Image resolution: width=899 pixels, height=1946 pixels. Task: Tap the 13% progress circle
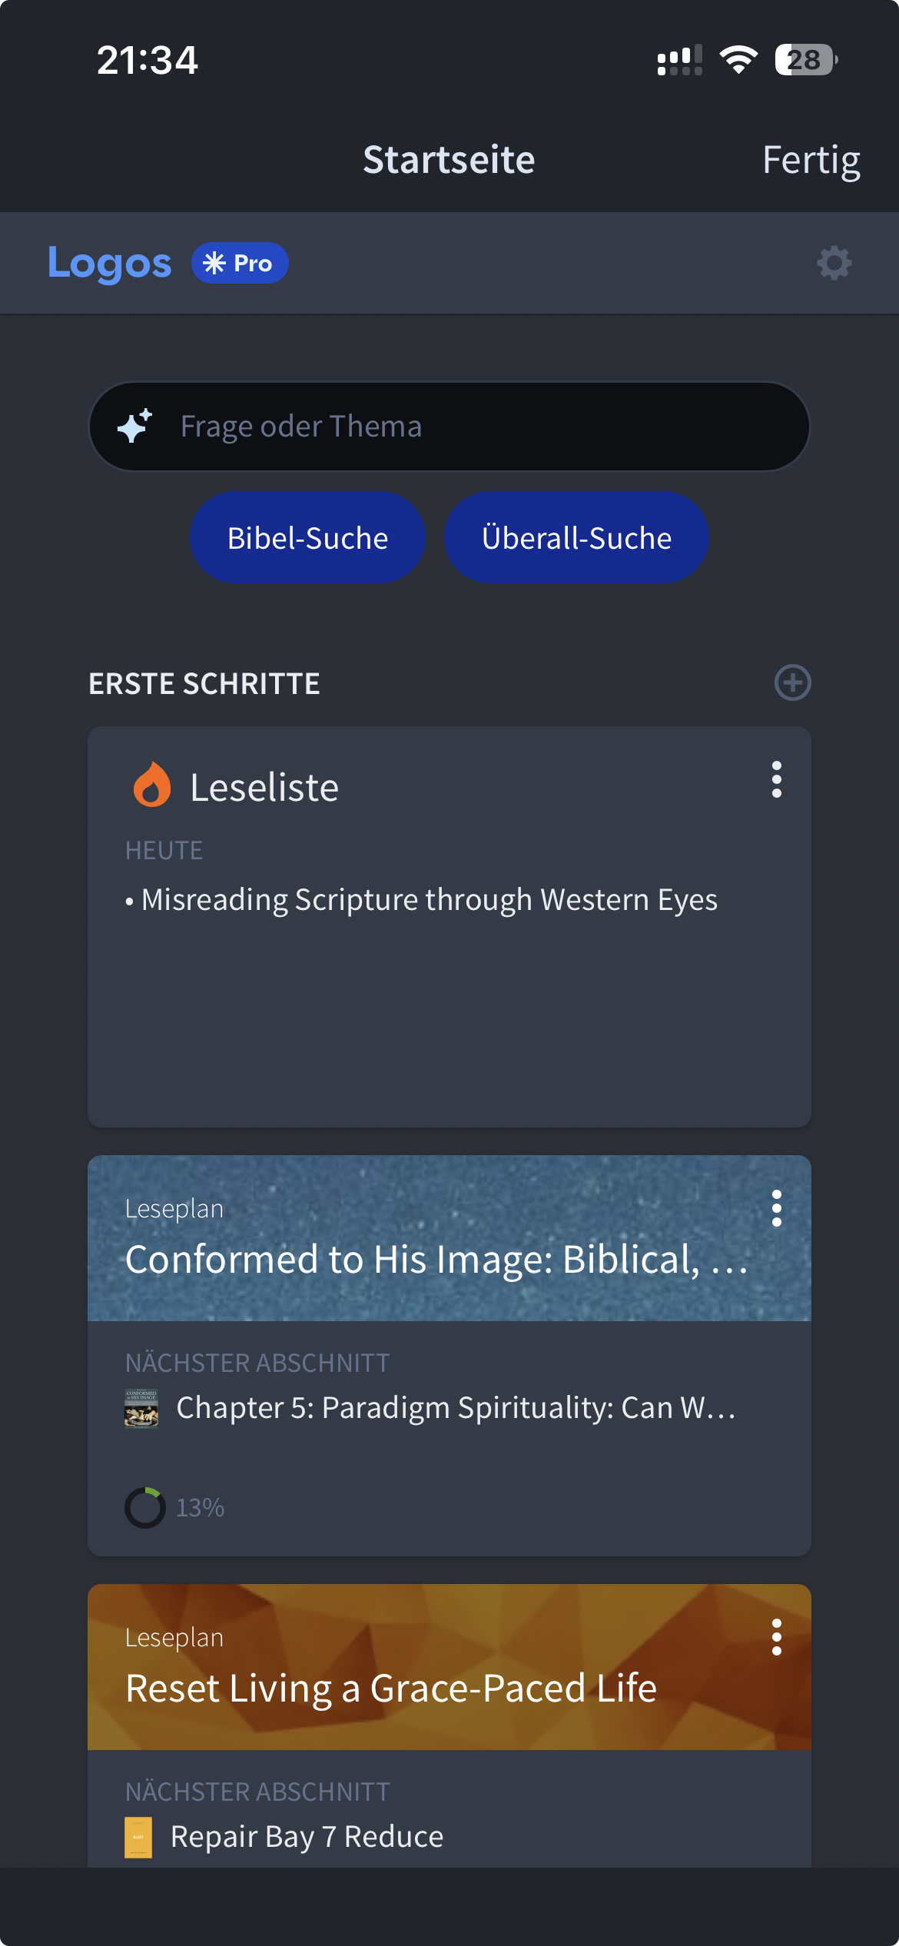pyautogui.click(x=145, y=1507)
